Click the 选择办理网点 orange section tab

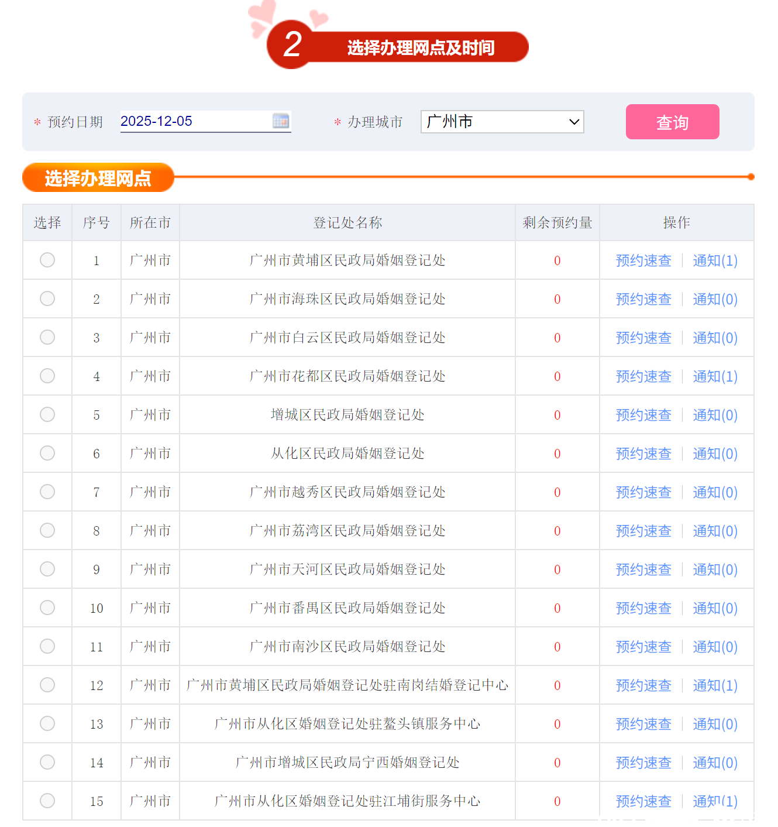[x=98, y=178]
